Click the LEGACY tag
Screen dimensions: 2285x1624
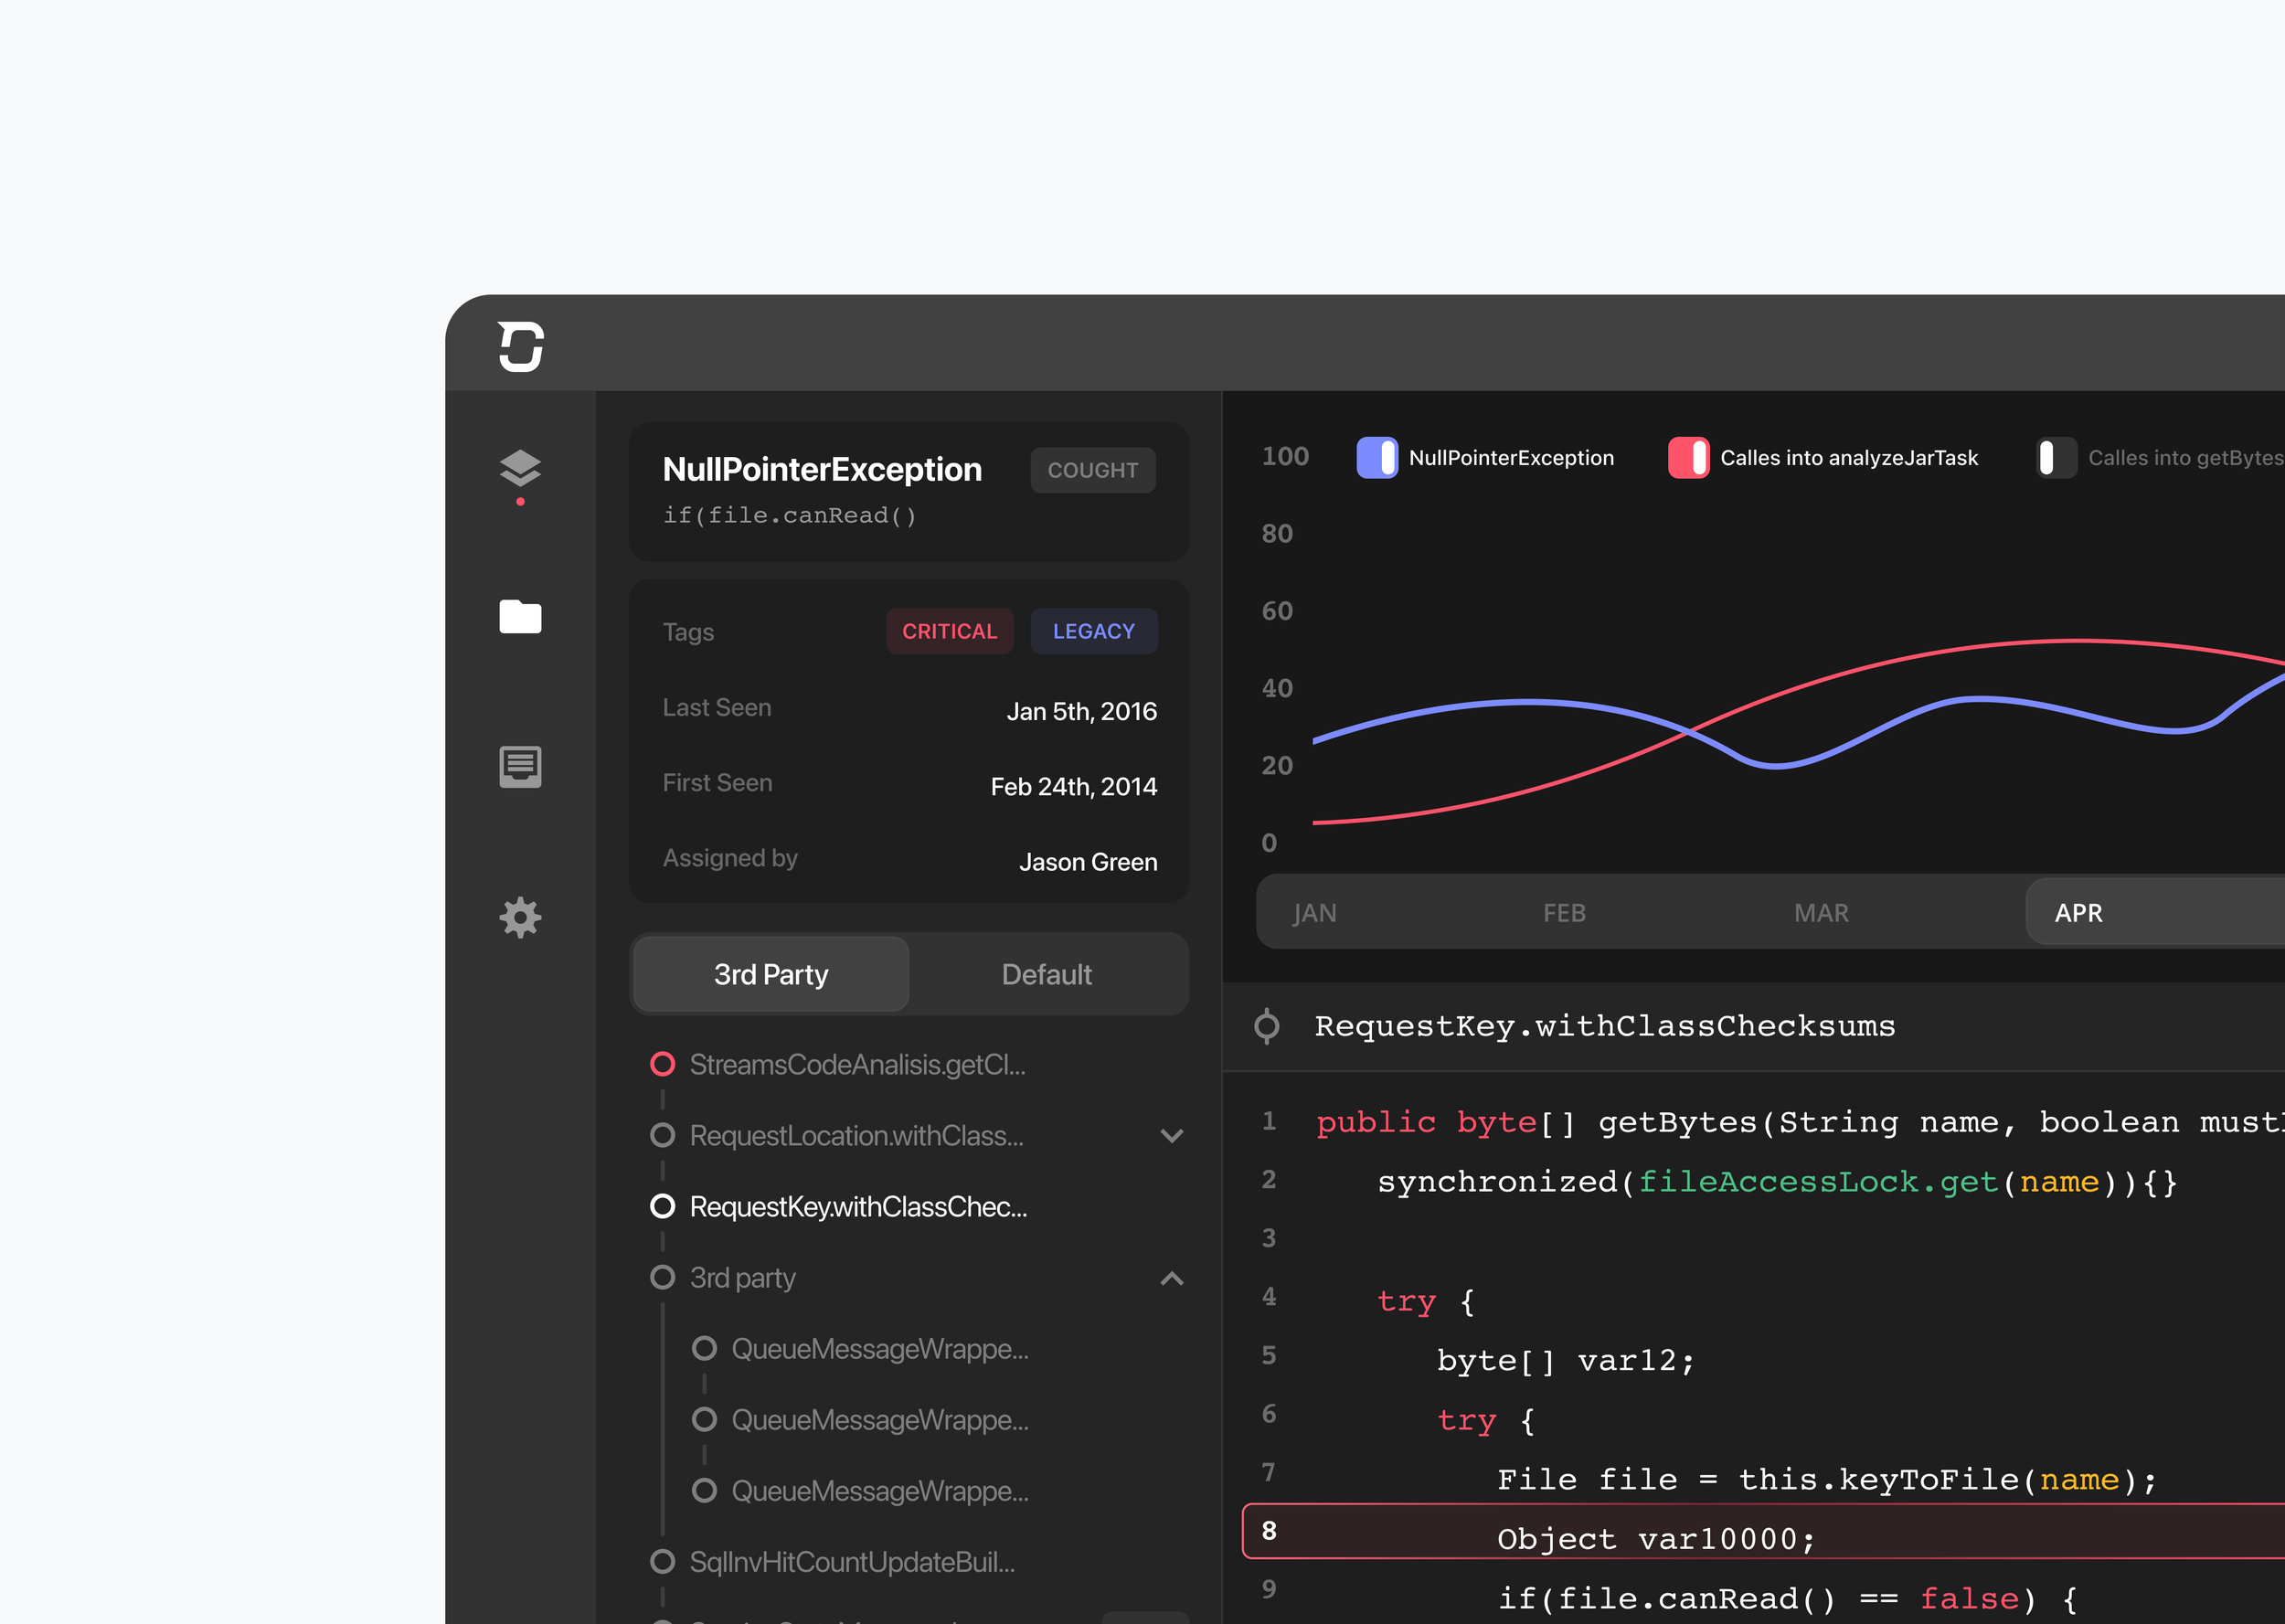(x=1093, y=631)
